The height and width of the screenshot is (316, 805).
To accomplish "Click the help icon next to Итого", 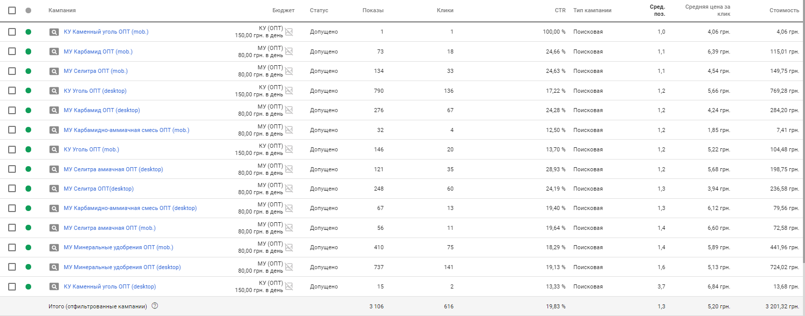I will [x=155, y=306].
